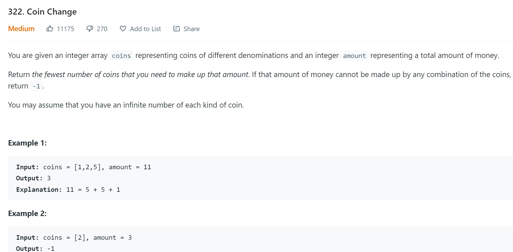Click the "Example 2:" heading
The image size is (513, 252).
pyautogui.click(x=27, y=213)
